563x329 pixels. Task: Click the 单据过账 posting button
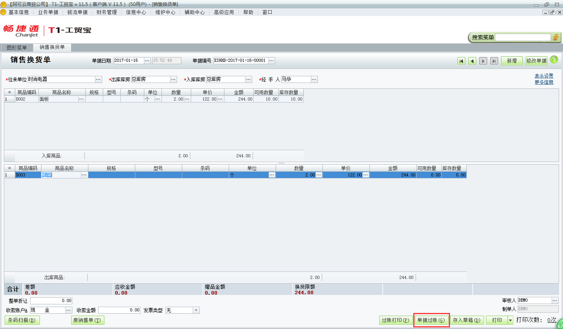[x=431, y=320]
